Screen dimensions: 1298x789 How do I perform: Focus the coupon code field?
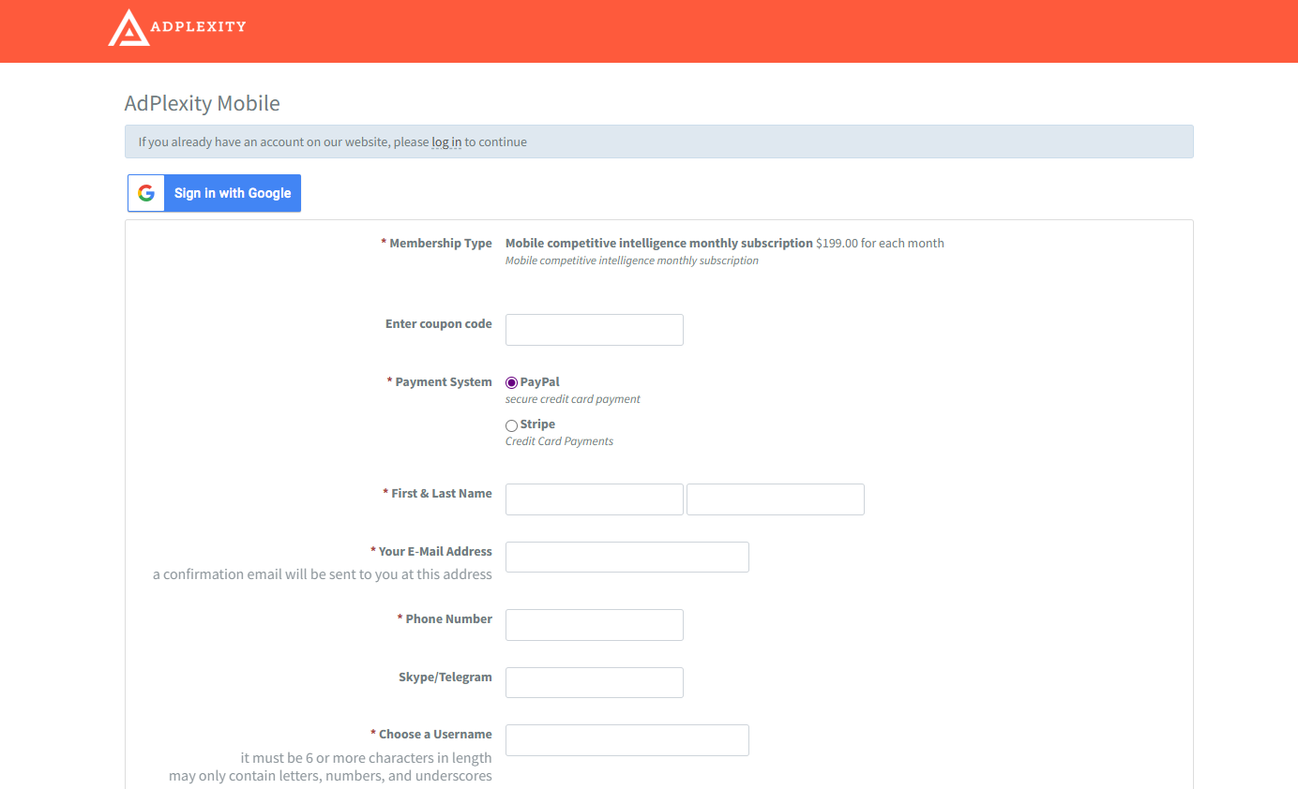tap(595, 330)
